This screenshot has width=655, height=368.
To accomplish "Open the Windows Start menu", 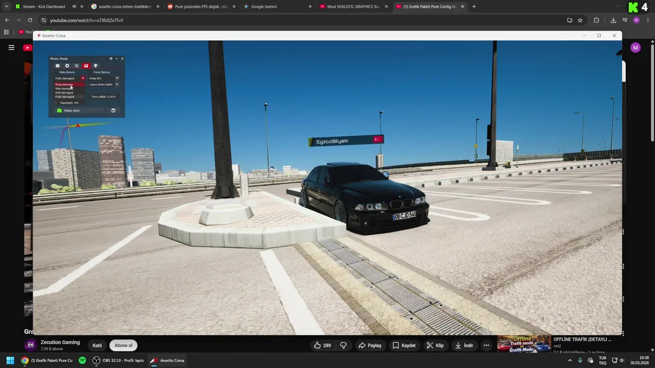I will [x=10, y=360].
